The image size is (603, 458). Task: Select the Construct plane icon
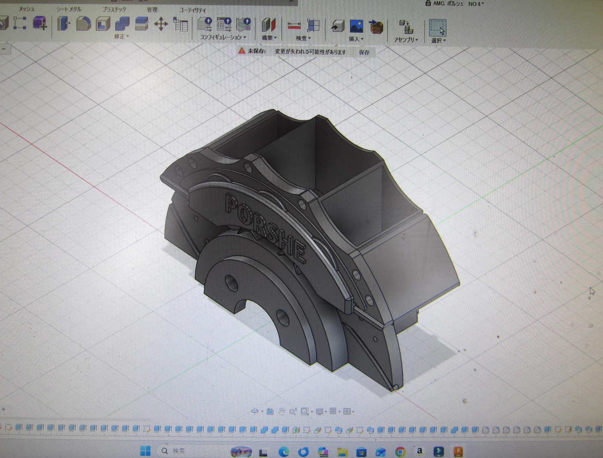point(268,25)
